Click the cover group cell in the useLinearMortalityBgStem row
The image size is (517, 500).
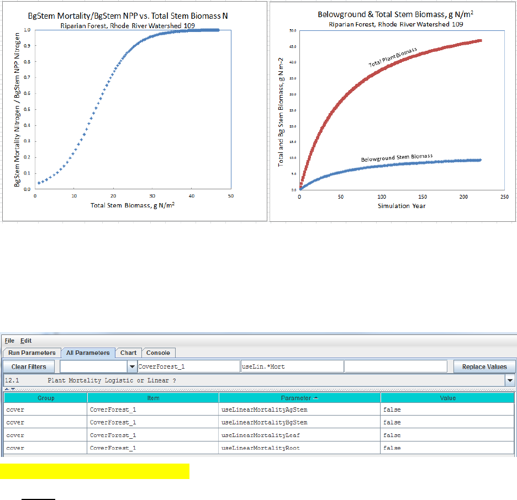[45, 422]
